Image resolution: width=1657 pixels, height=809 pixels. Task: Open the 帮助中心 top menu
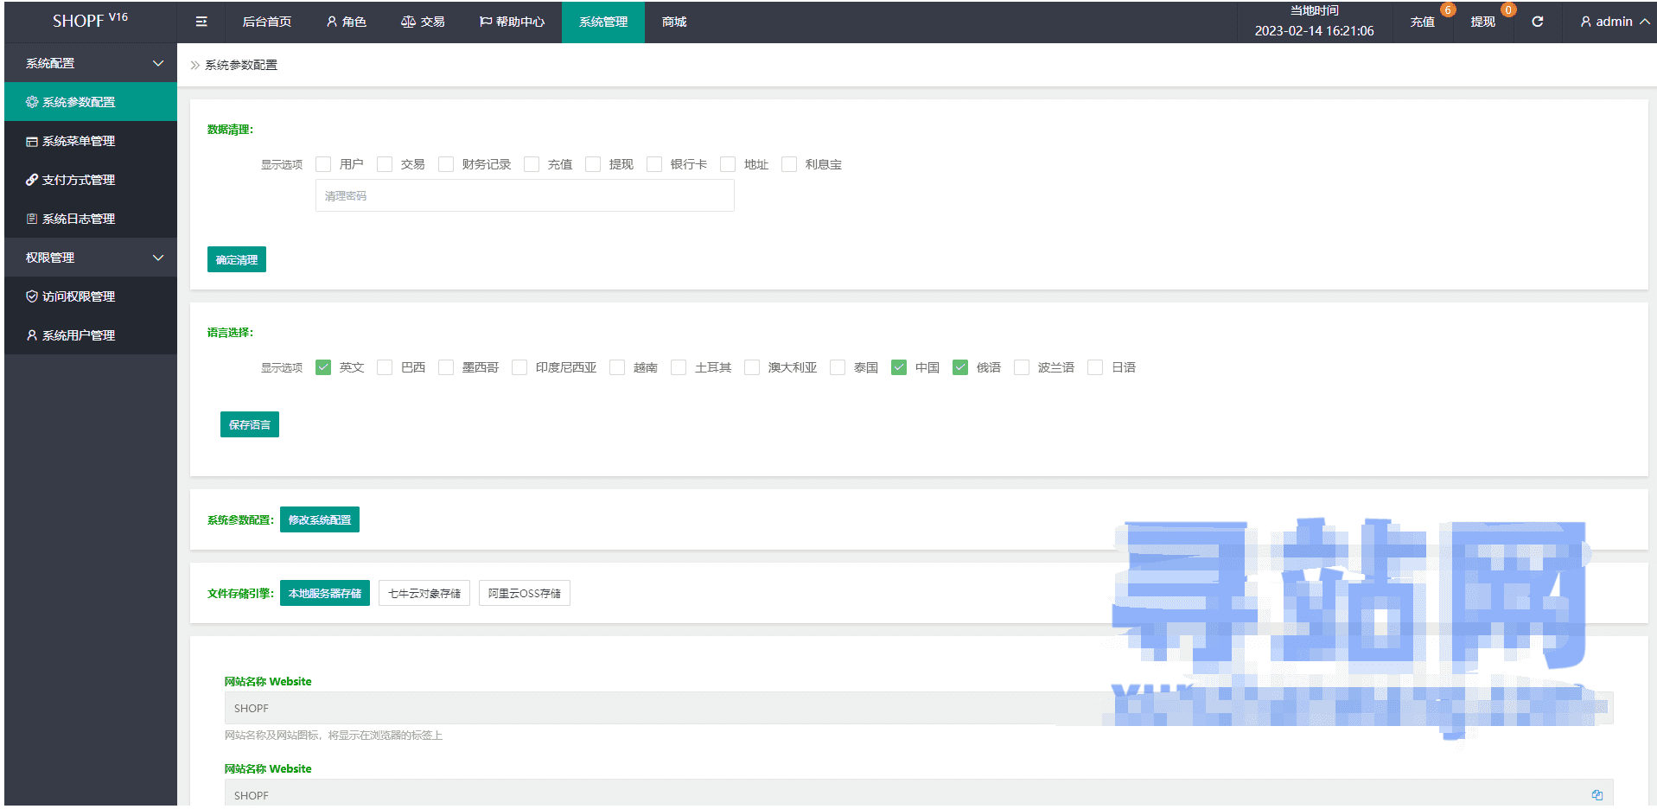[x=512, y=22]
